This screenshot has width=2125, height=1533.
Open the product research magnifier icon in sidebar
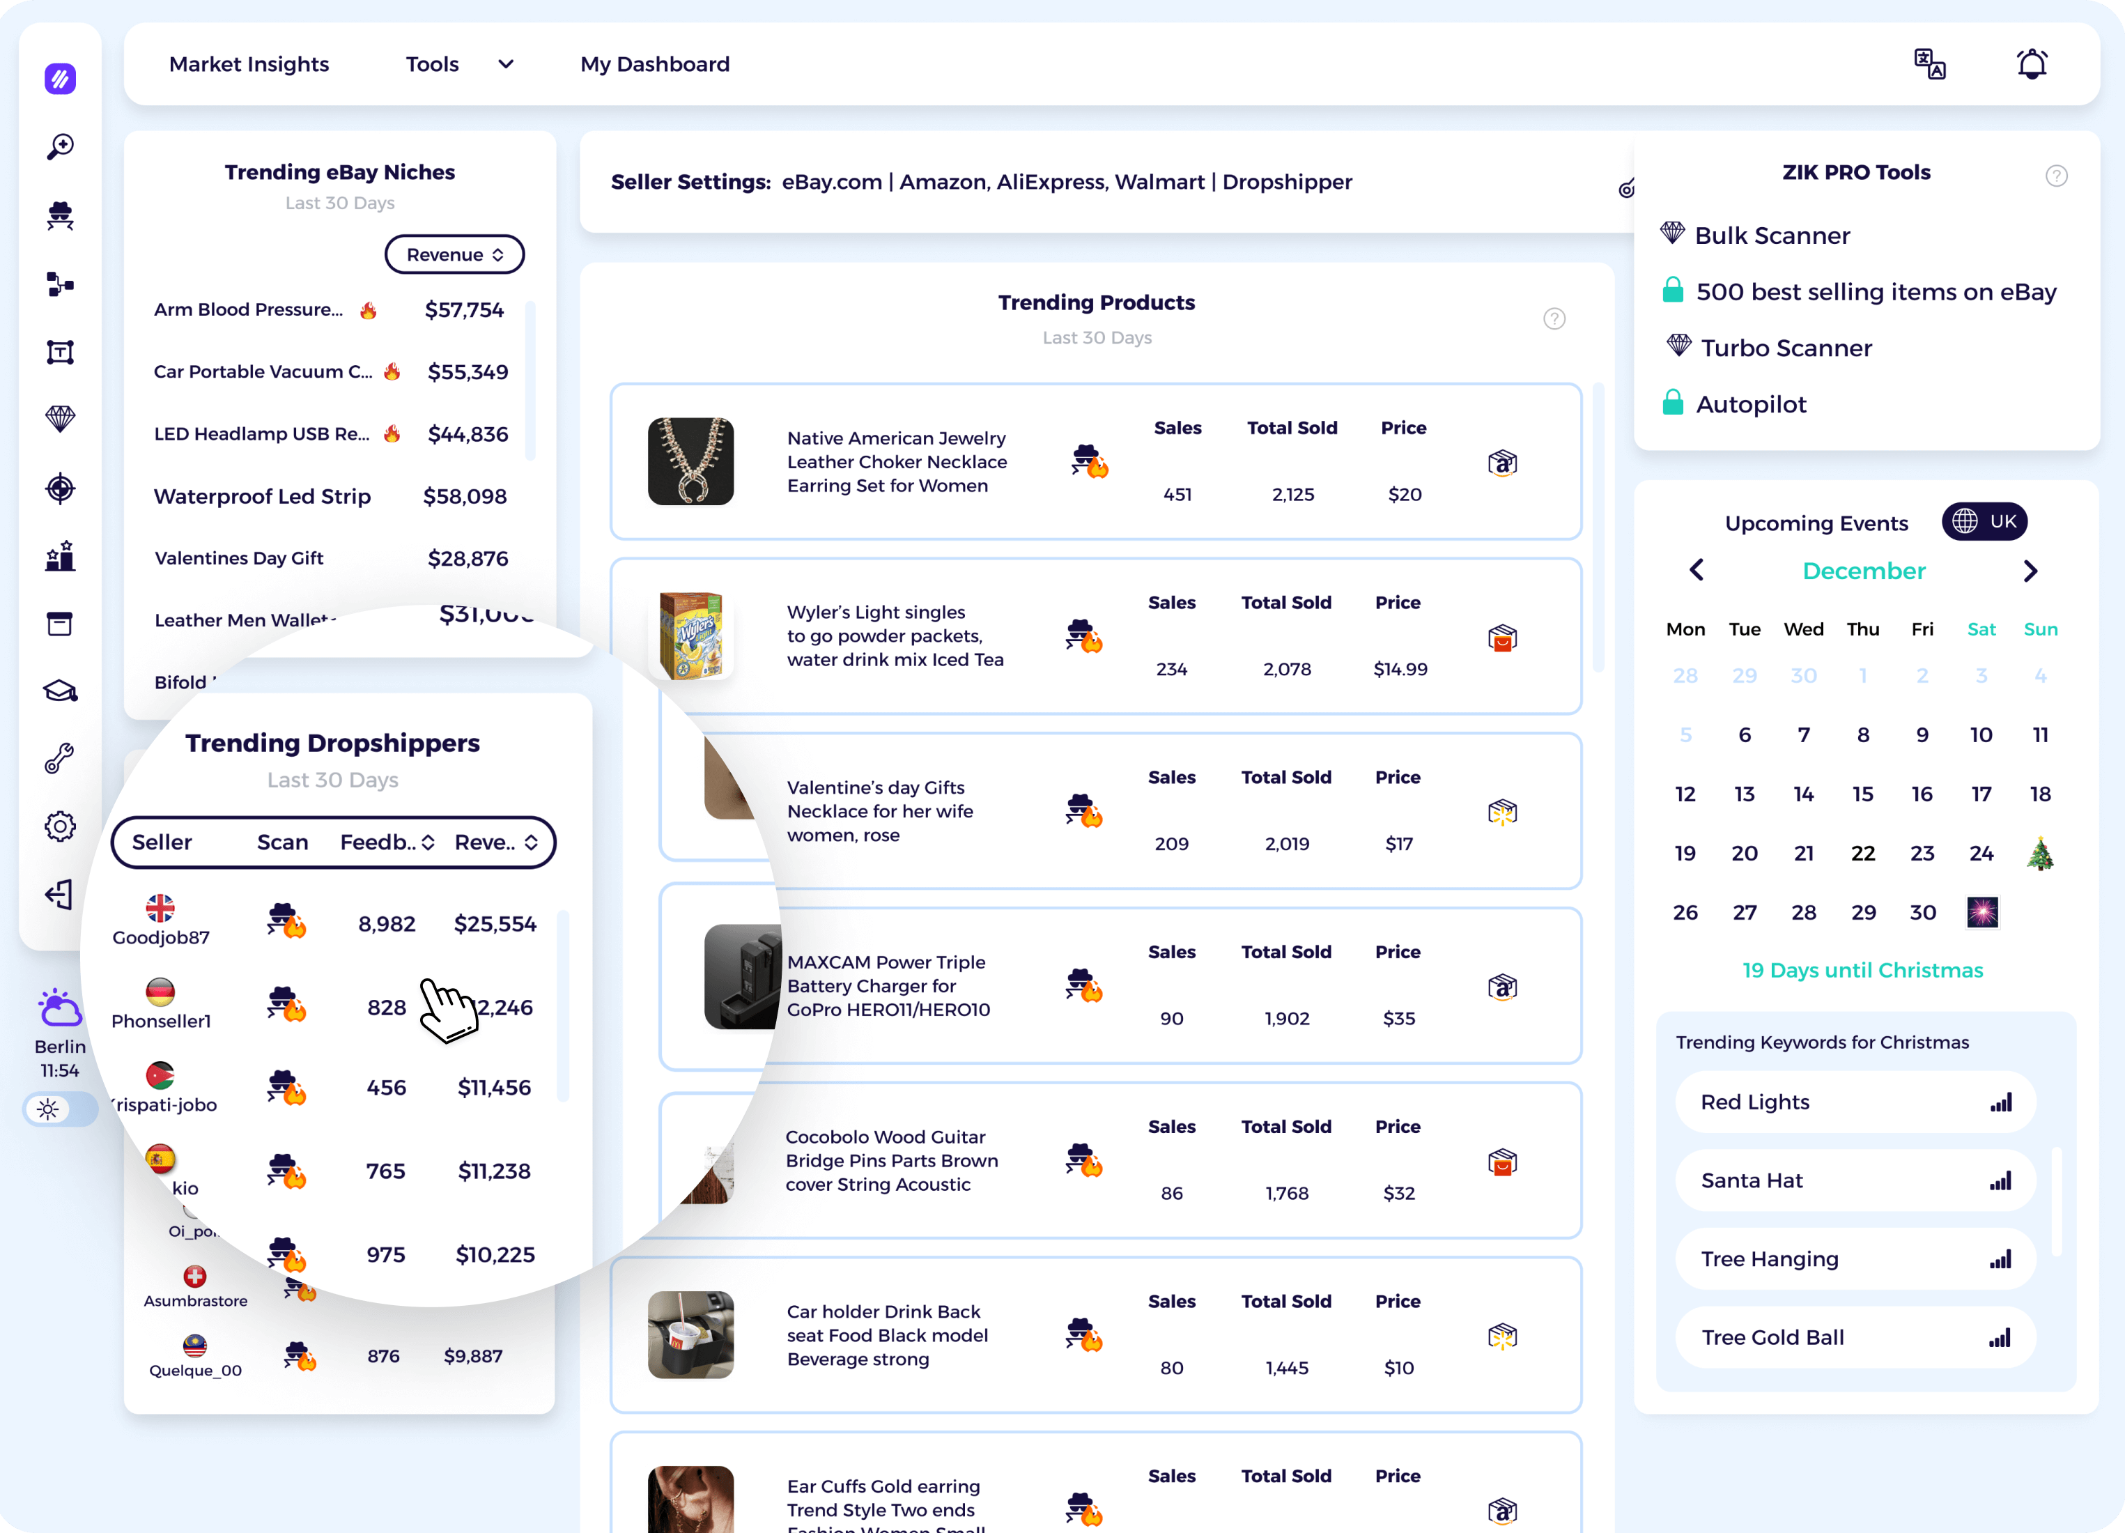click(60, 146)
